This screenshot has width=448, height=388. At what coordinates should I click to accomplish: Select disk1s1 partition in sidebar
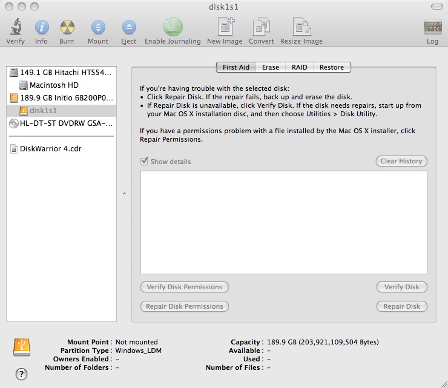(x=61, y=111)
